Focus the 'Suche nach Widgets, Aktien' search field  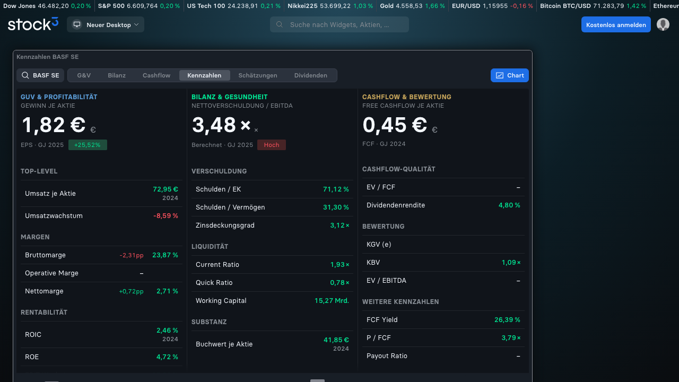339,24
